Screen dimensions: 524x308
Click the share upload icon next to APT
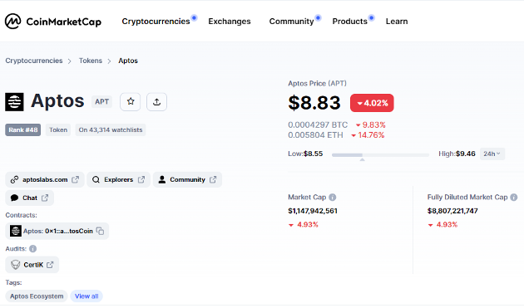[x=156, y=101]
